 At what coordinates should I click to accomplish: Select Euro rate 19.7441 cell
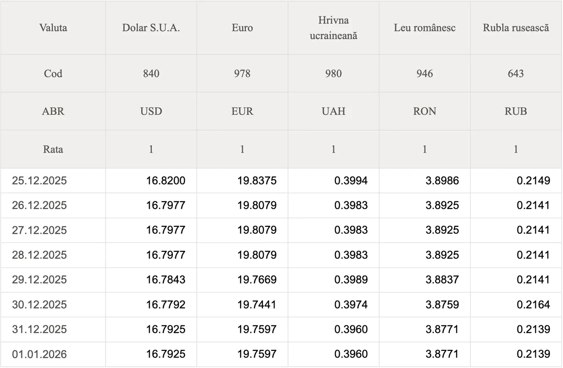[x=257, y=305]
